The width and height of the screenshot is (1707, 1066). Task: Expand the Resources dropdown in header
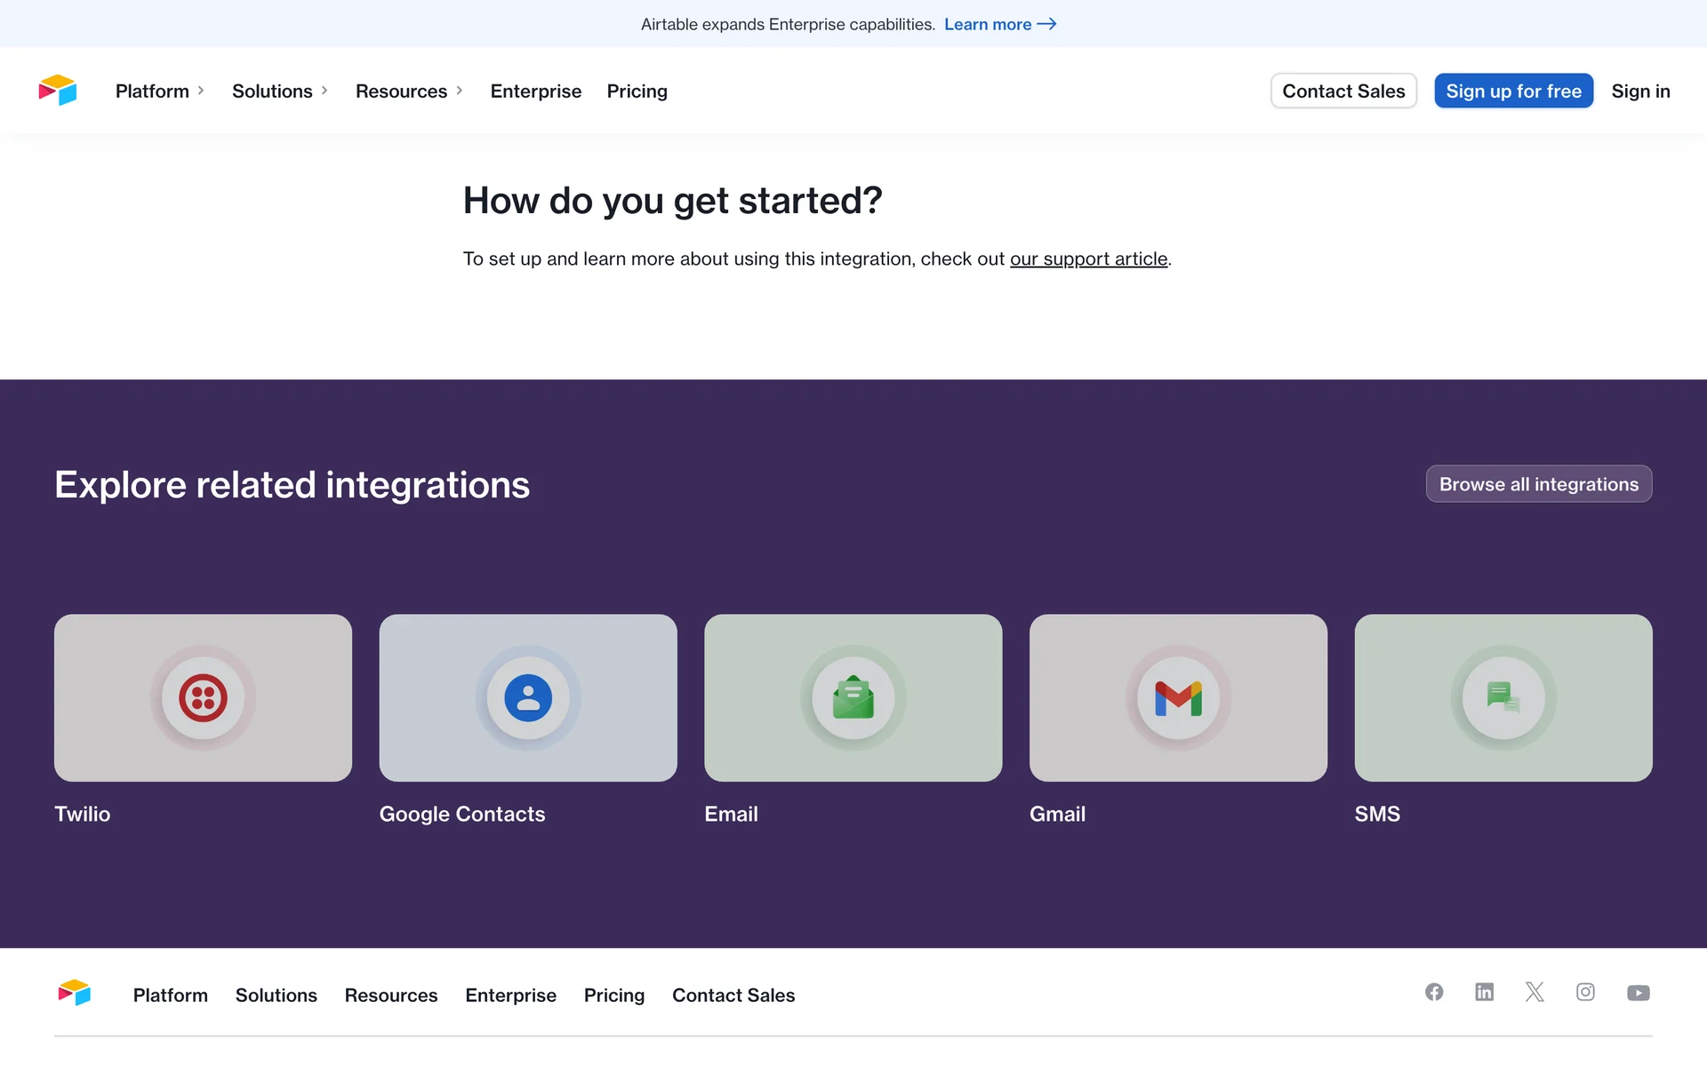coord(409,91)
